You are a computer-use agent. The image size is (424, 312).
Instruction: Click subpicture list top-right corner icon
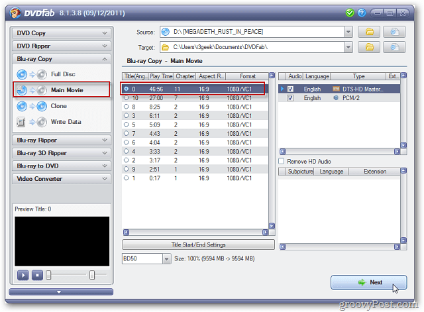tap(403, 171)
